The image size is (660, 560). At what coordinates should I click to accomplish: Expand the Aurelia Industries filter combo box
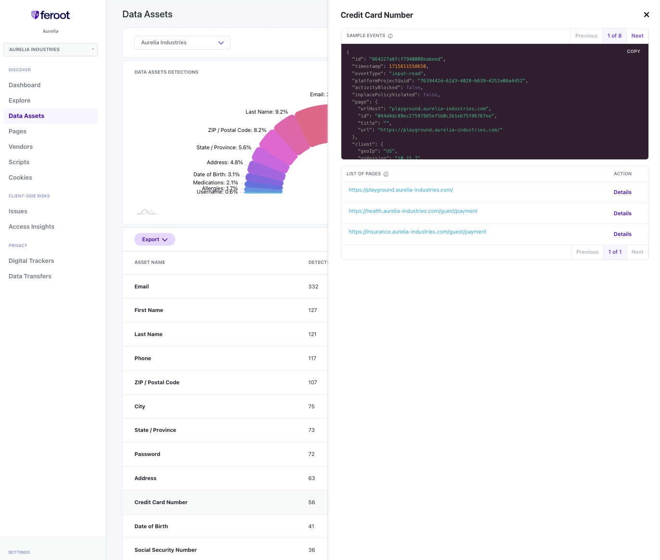tap(182, 42)
